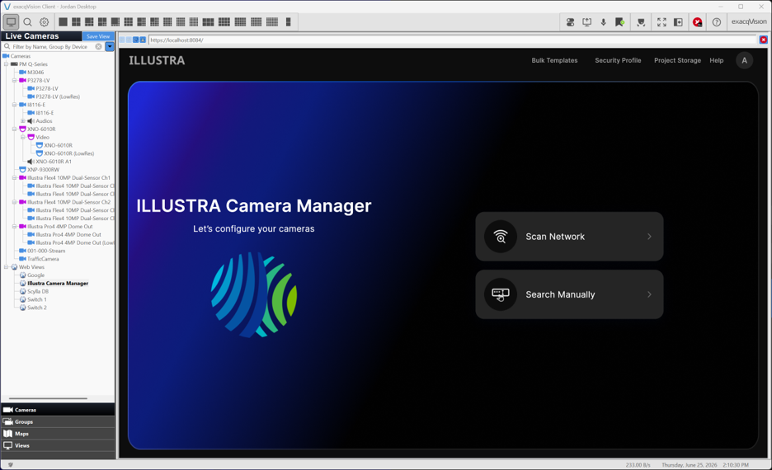Switch to Views tab in sidebar
772x470 pixels.
[x=58, y=445]
